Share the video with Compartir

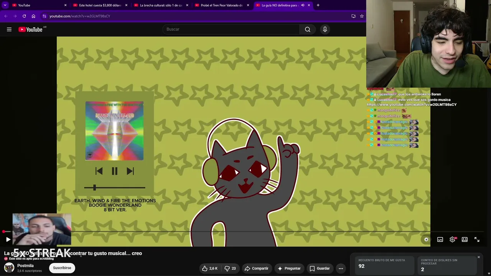[256, 268]
